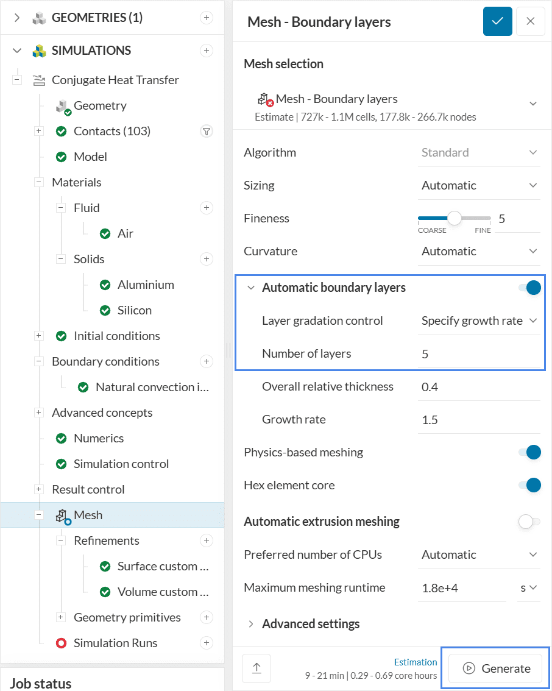Click the Generate mesh button
552x691 pixels.
[495, 668]
